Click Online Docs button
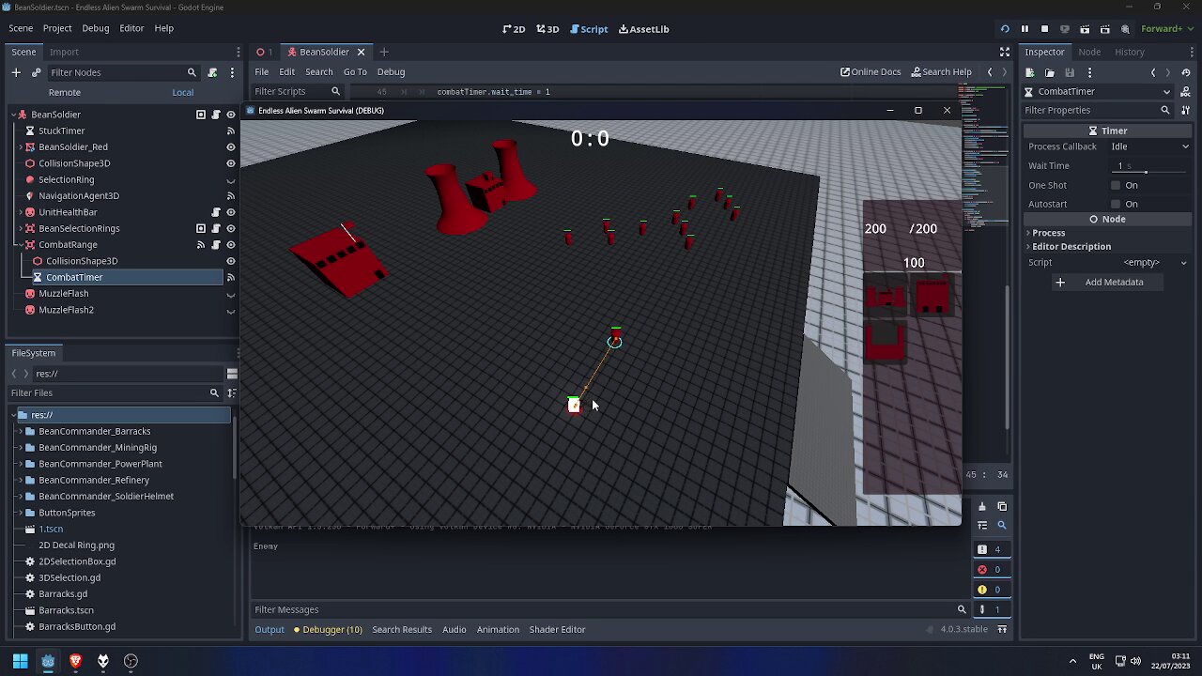This screenshot has height=676, width=1202. 871,72
